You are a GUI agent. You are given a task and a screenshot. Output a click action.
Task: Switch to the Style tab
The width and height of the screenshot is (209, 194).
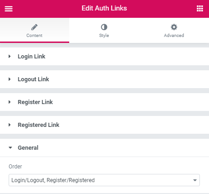click(104, 31)
